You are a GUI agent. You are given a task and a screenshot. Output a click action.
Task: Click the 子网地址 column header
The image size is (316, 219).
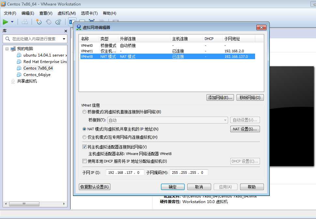pos(238,39)
